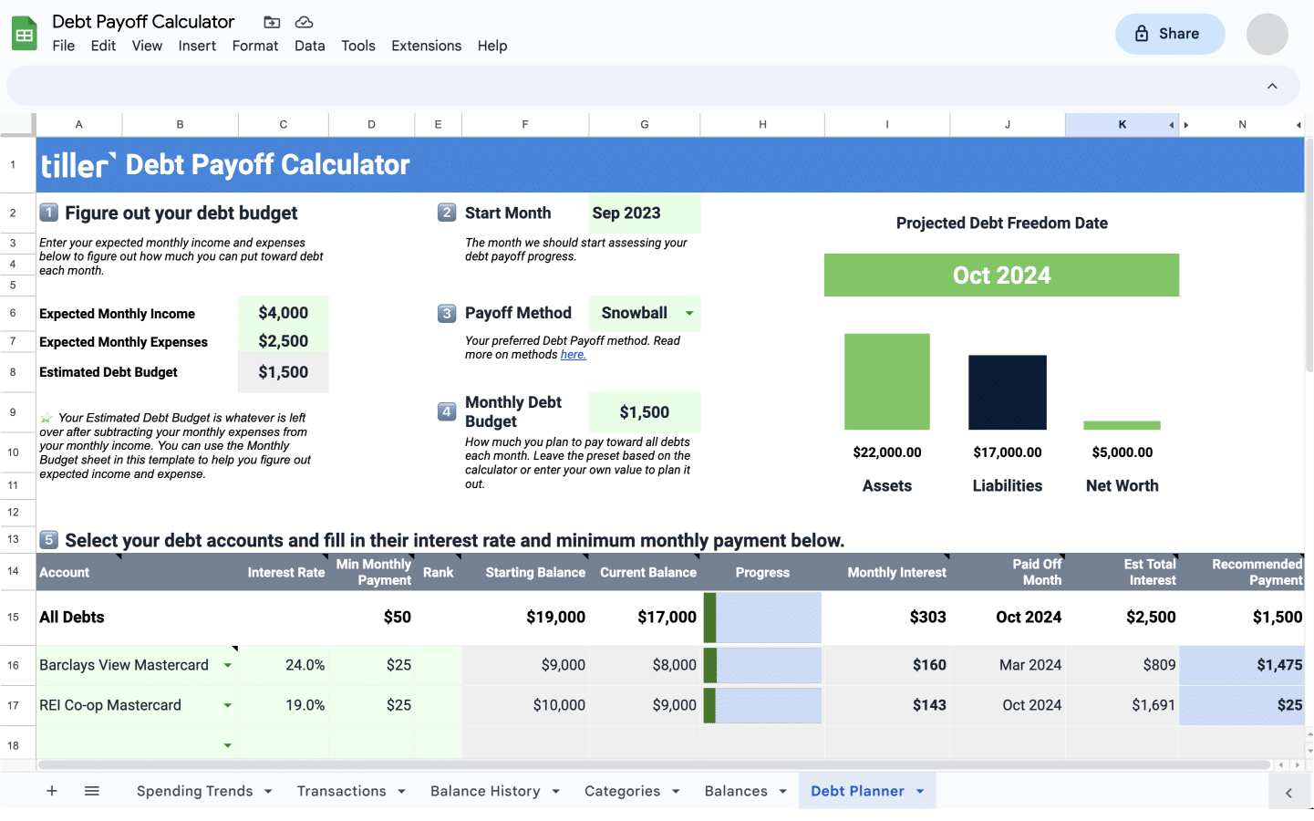
Task: Select the Start Month cell showing Sep 2023
Action: [x=644, y=213]
